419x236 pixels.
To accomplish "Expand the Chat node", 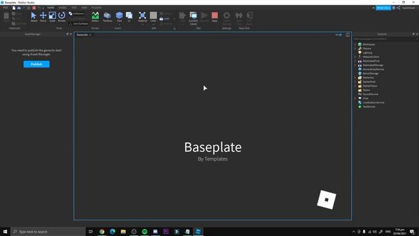I will pos(355,98).
